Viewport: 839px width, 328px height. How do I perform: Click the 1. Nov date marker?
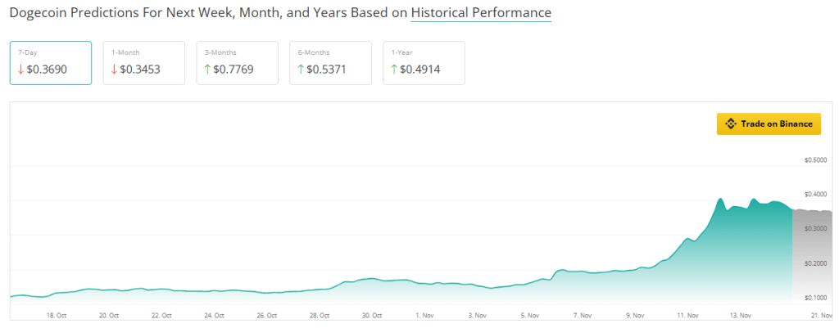424,314
